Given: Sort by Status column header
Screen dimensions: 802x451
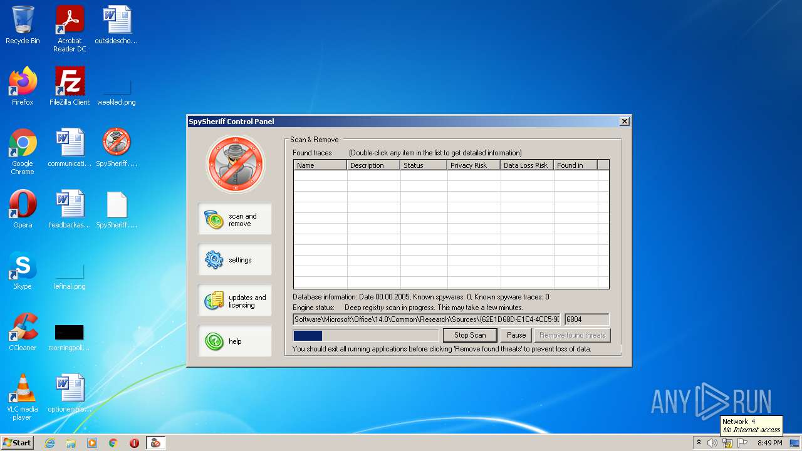Looking at the screenshot, I should (x=424, y=165).
